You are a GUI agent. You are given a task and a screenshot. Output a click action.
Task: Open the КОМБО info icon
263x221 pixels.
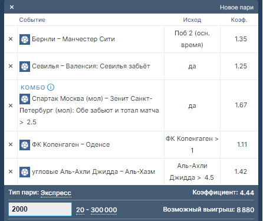[x=51, y=87]
